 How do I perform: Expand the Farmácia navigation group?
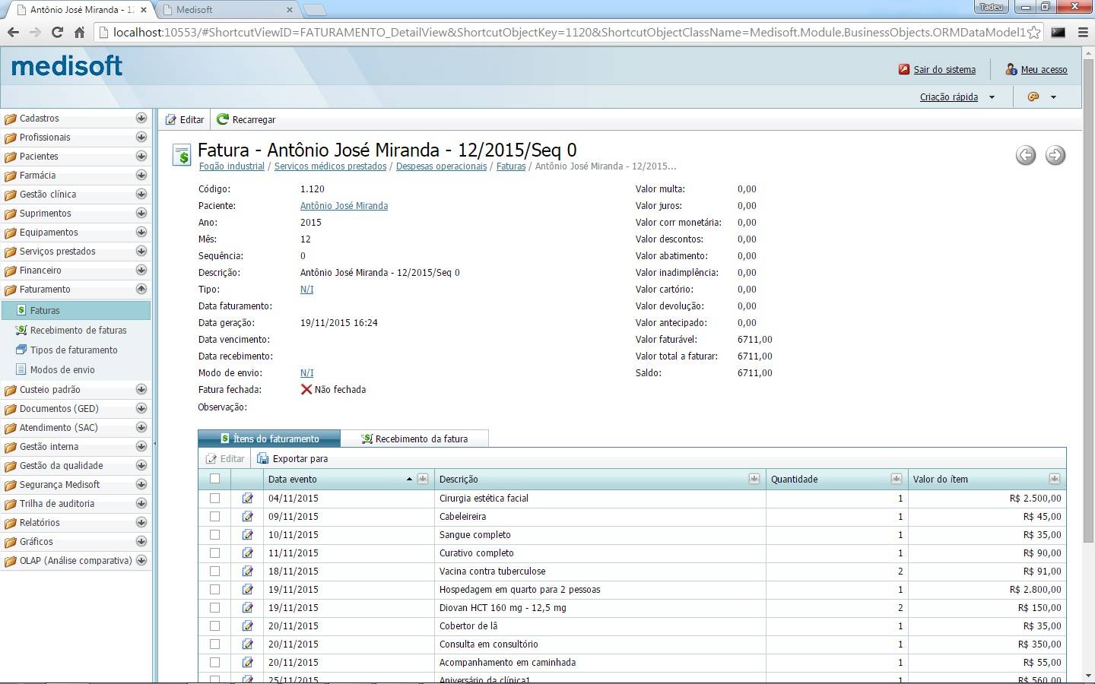(x=141, y=176)
